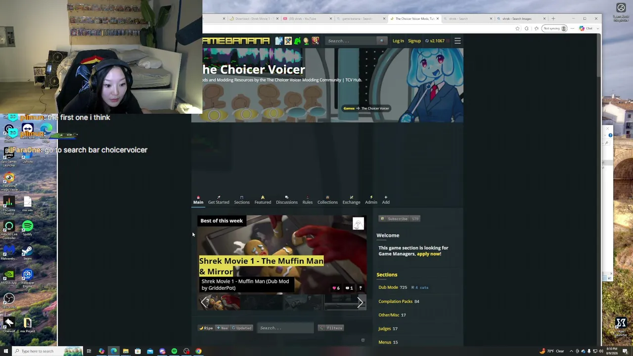Open the Filters options
Screen dimensions: 633x356
[331, 328]
